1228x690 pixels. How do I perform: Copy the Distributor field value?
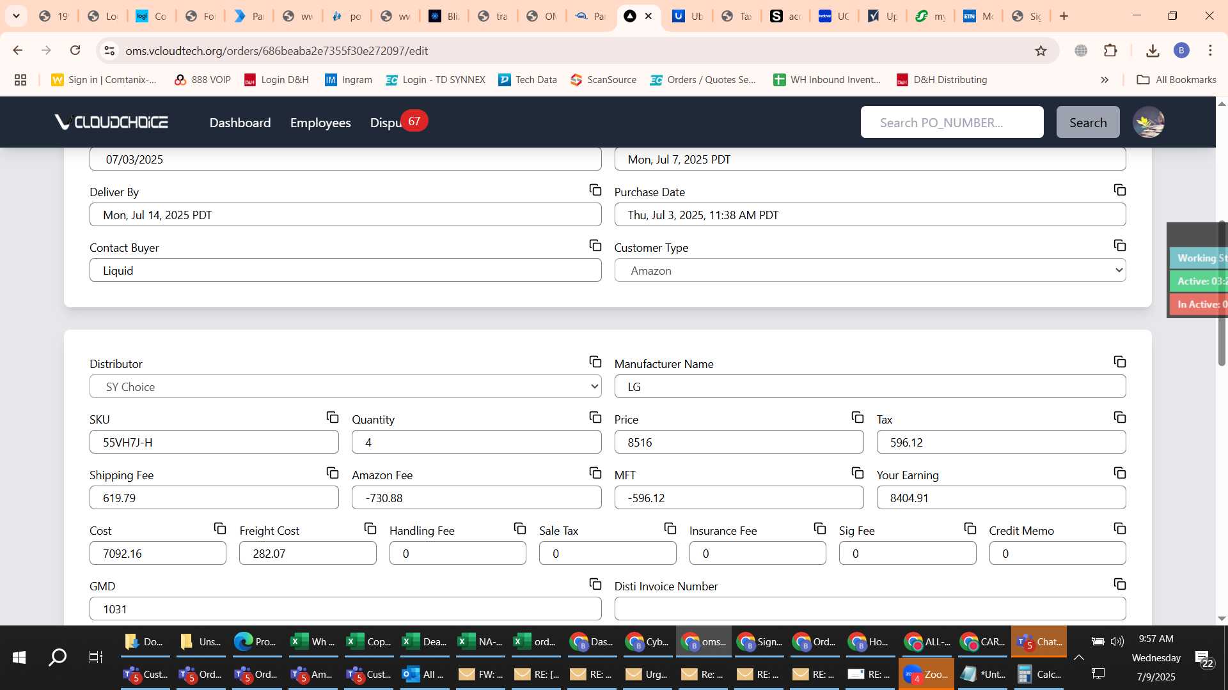595,362
